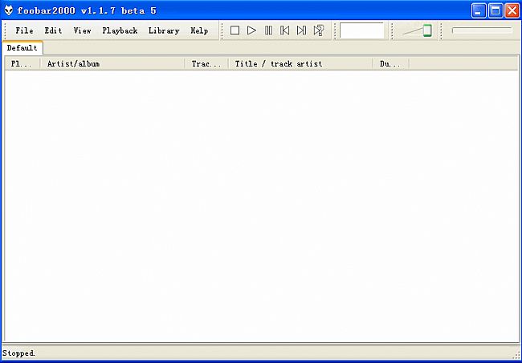
Task: Open the Playback menu
Action: pos(120,30)
